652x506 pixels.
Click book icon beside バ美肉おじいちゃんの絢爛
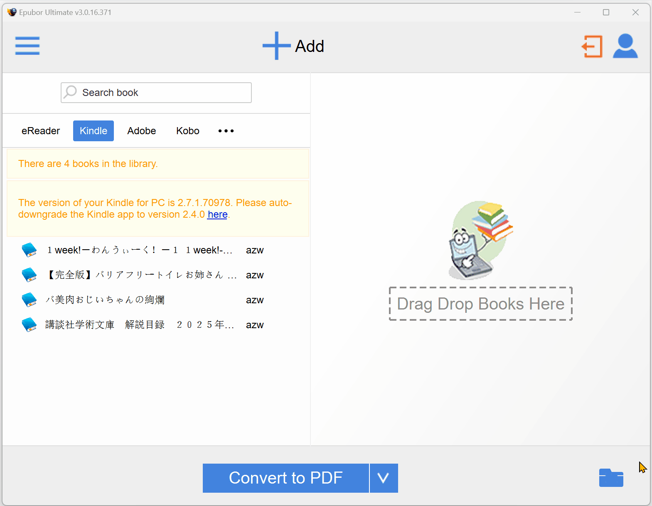point(29,300)
